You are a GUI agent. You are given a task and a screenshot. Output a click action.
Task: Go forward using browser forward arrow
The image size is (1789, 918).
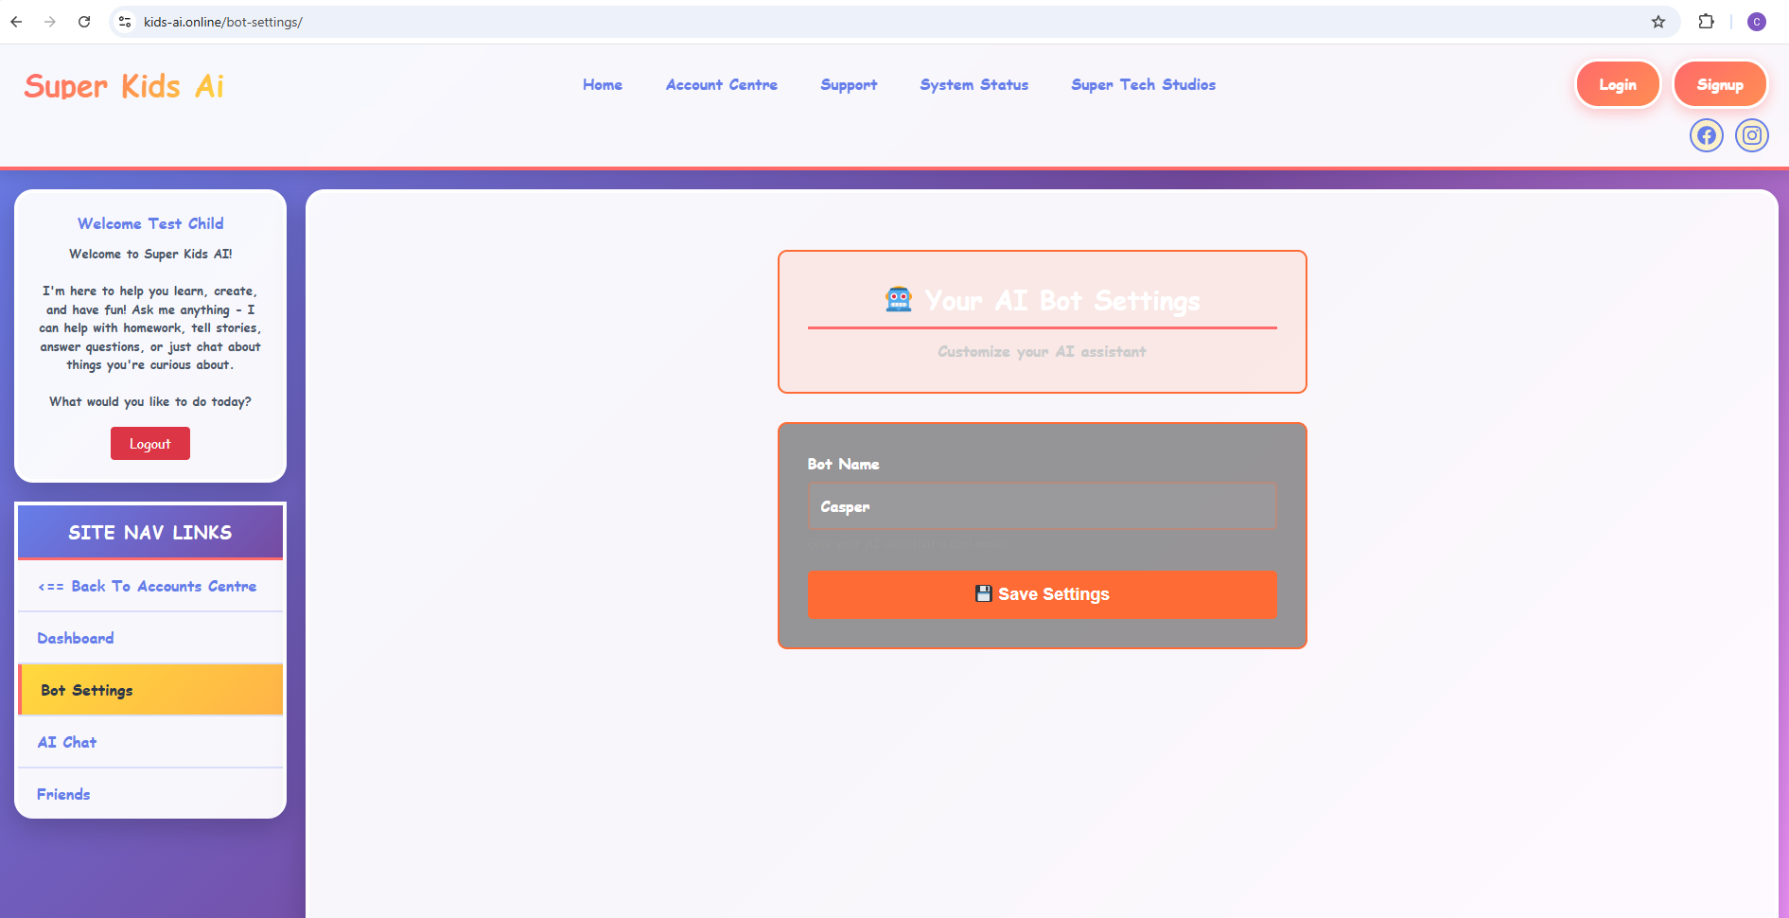[x=50, y=22]
